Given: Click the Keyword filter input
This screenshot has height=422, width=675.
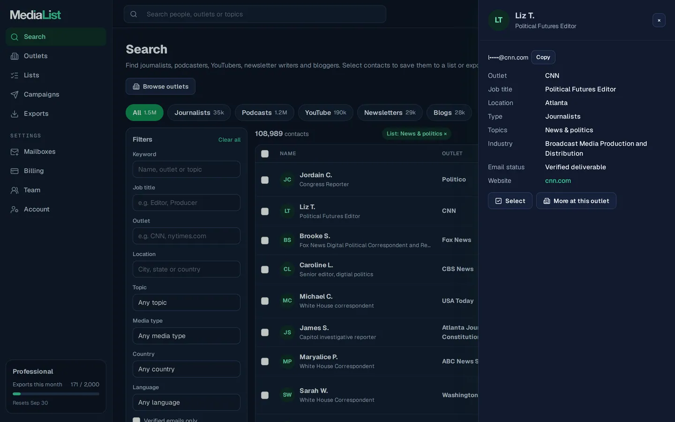Looking at the screenshot, I should tap(187, 169).
